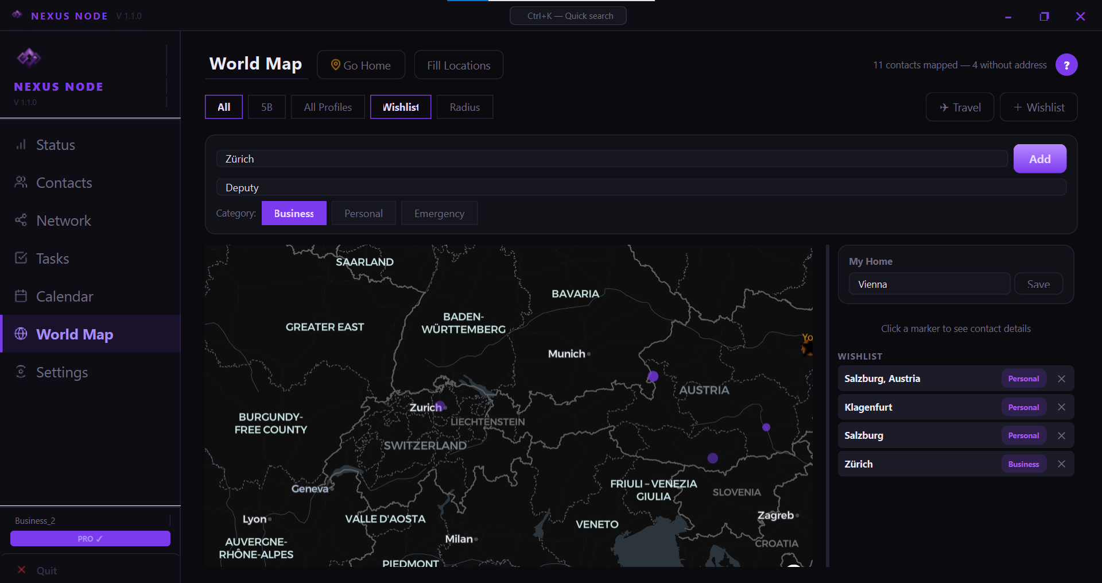Viewport: 1102px width, 583px height.
Task: Toggle the Wishlist filter tab
Action: click(401, 107)
